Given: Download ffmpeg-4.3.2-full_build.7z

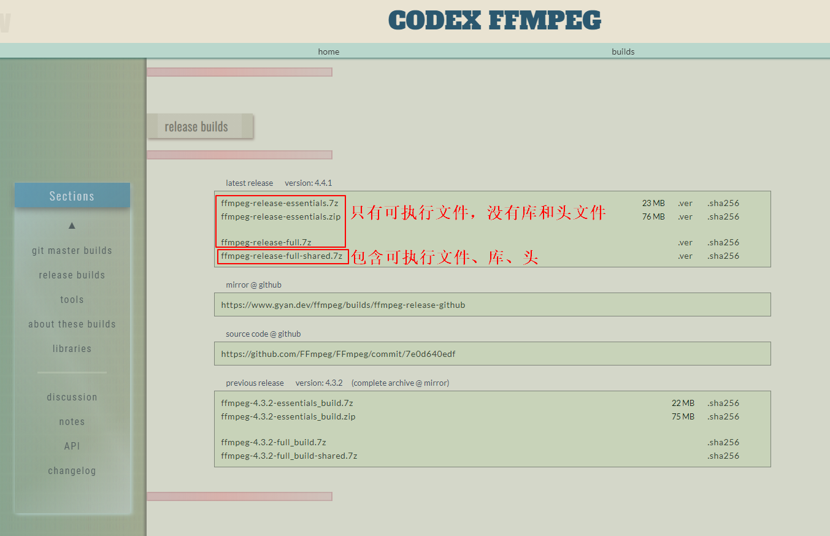Looking at the screenshot, I should [x=274, y=442].
